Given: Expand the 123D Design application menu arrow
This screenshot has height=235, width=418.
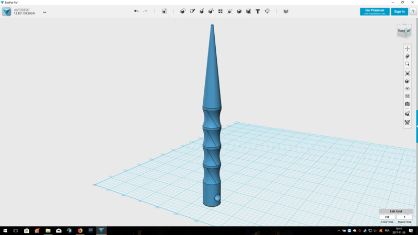Looking at the screenshot, I should [44, 12].
